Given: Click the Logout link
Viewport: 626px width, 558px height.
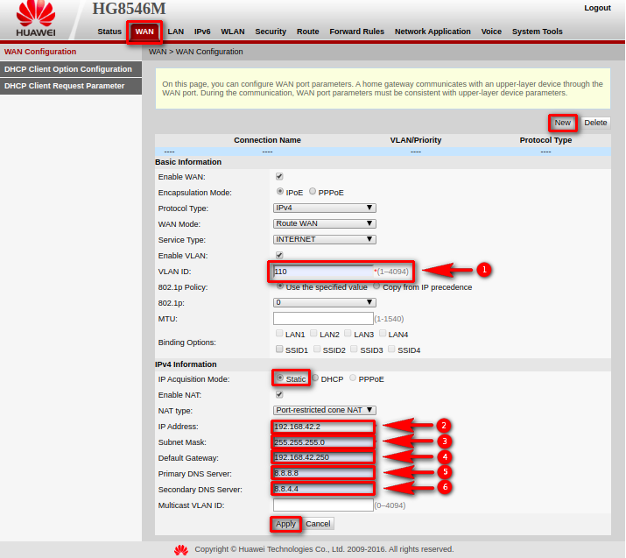Looking at the screenshot, I should (597, 8).
